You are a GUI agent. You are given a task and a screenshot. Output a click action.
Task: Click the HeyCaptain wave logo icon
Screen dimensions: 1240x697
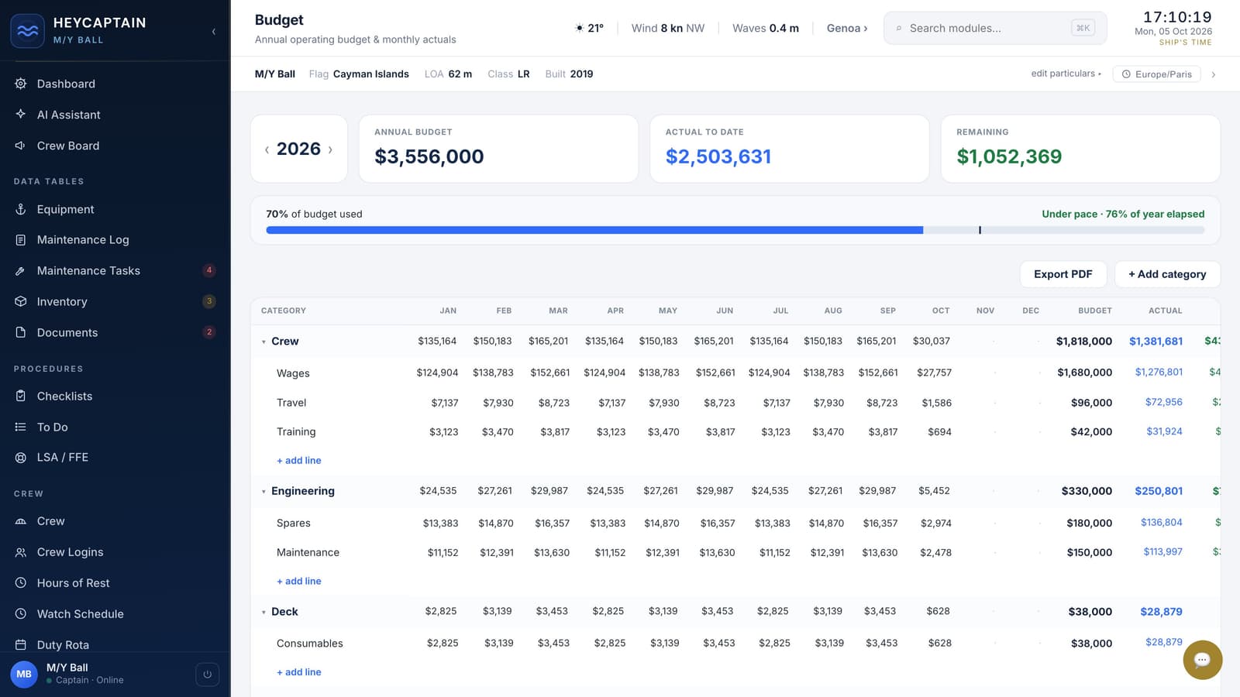tap(27, 31)
